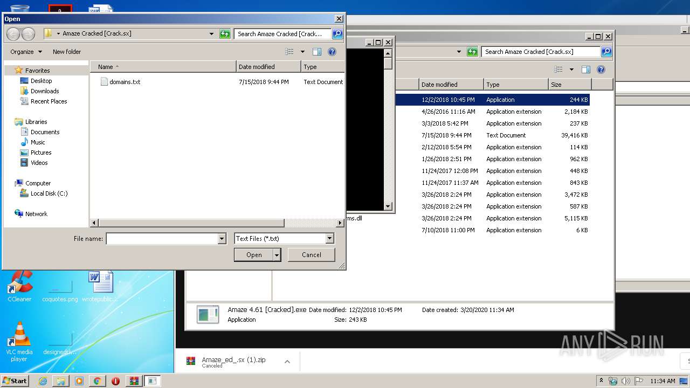Open help in the Open dialog

click(x=332, y=52)
